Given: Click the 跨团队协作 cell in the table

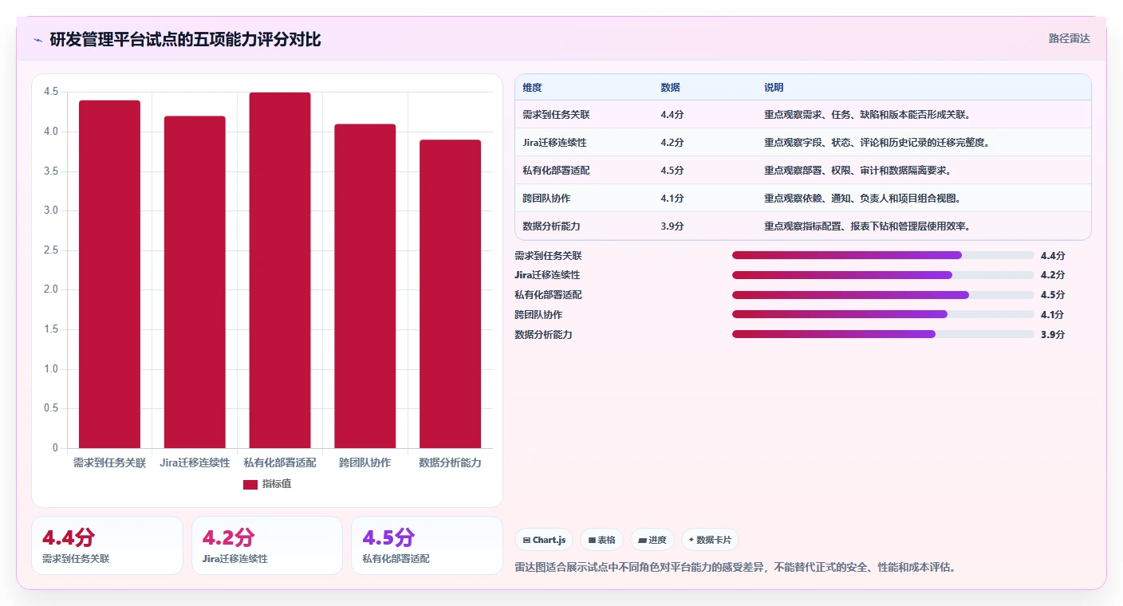Looking at the screenshot, I should point(546,199).
